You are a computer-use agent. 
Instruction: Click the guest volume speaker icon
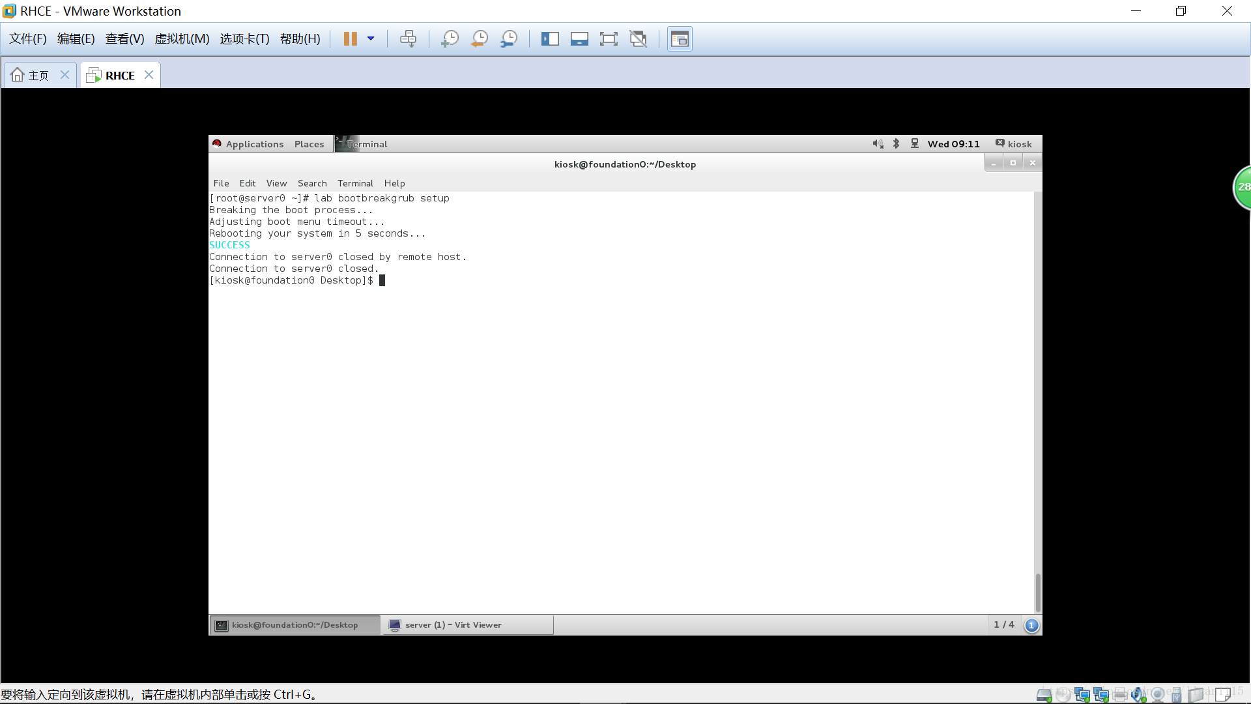pos(878,144)
